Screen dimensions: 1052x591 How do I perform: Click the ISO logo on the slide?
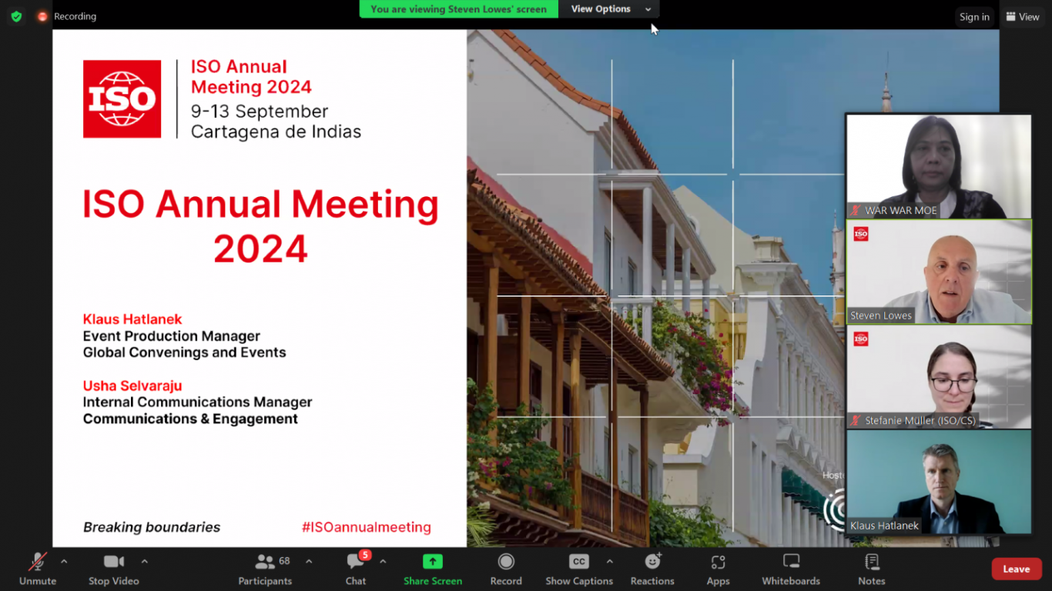pyautogui.click(x=122, y=99)
